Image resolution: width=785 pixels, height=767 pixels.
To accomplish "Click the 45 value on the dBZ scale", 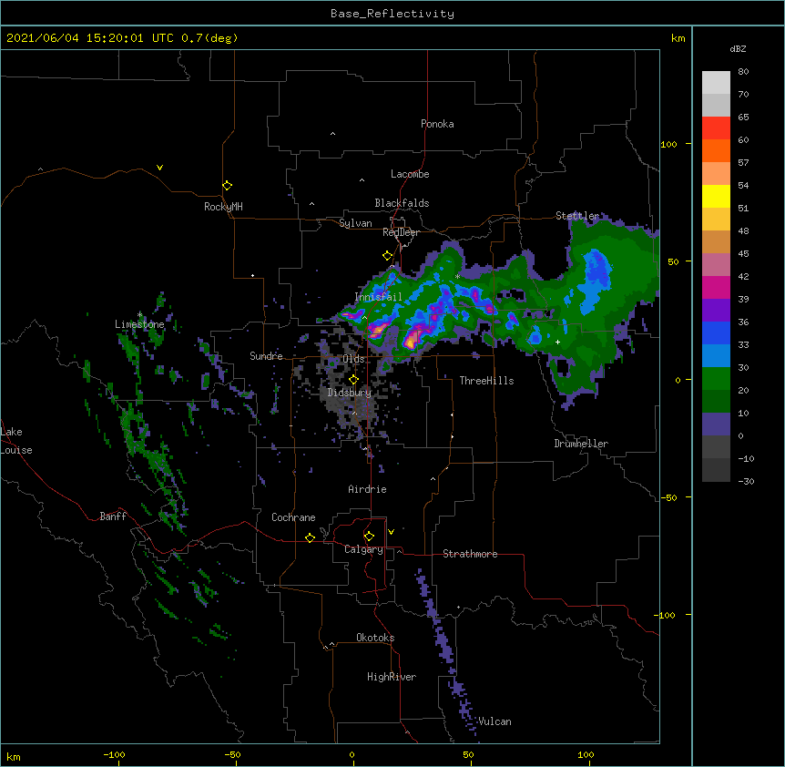I will [743, 253].
